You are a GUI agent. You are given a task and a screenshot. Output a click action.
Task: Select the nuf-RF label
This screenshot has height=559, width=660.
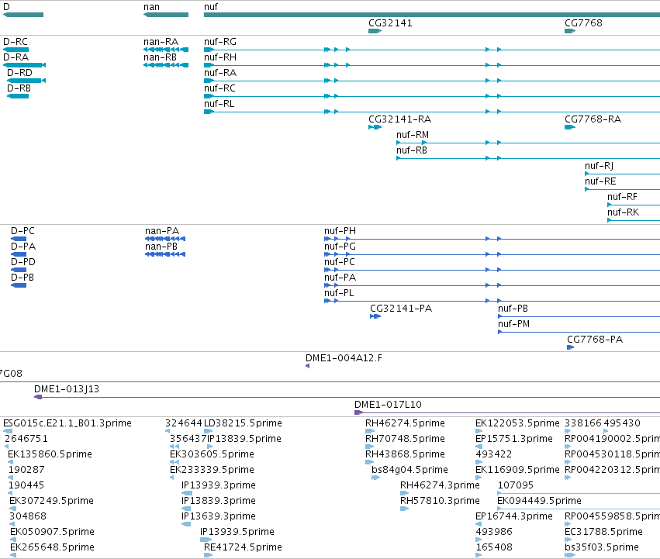[x=622, y=197]
